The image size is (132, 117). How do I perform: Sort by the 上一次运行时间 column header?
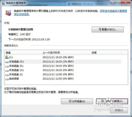[66, 53]
